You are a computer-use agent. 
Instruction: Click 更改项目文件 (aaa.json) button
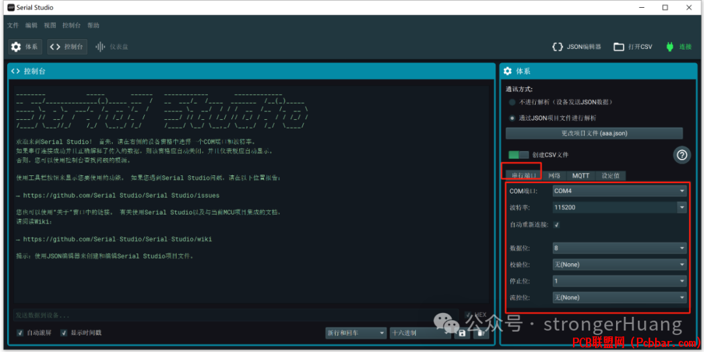594,134
